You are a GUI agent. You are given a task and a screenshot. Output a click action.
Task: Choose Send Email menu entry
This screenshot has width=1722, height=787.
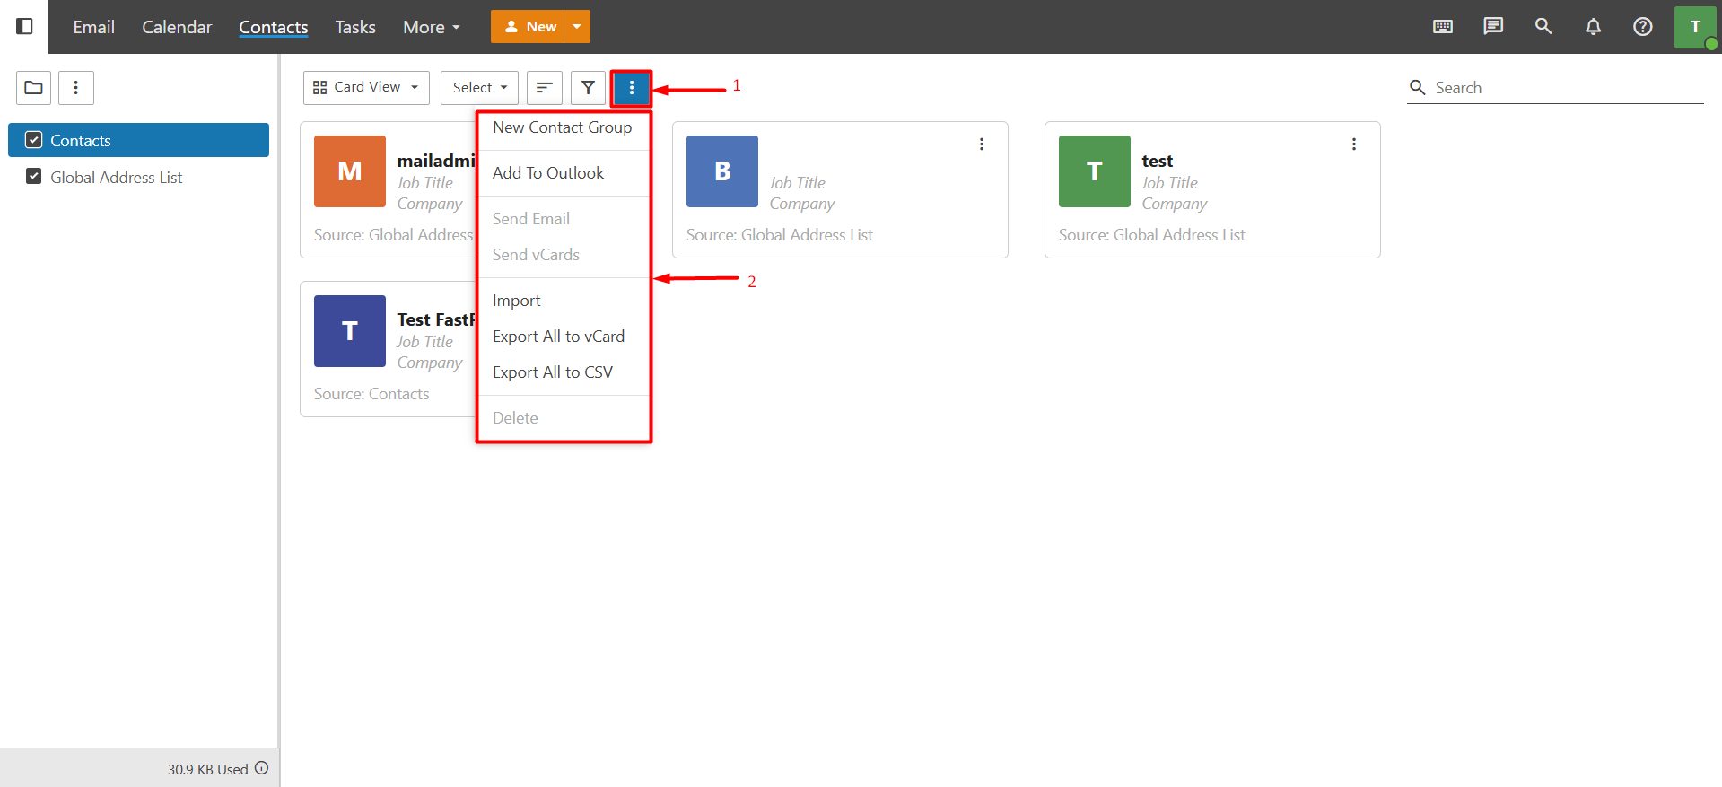[563, 219]
